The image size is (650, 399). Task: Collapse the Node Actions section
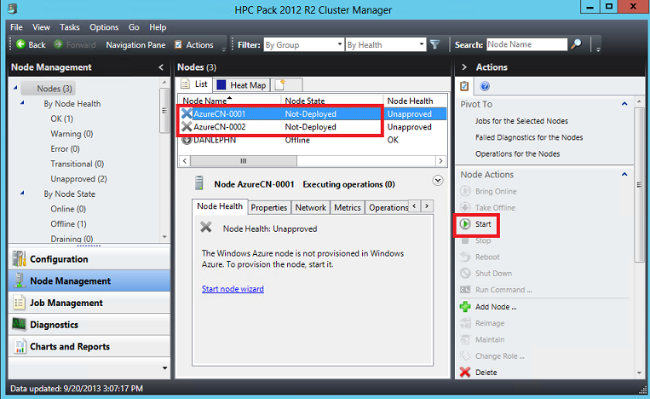[x=624, y=175]
